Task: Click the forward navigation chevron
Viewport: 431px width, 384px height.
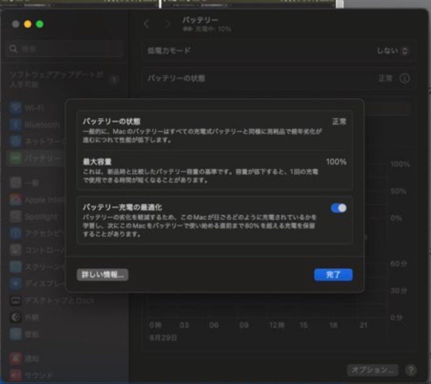Action: pos(166,24)
